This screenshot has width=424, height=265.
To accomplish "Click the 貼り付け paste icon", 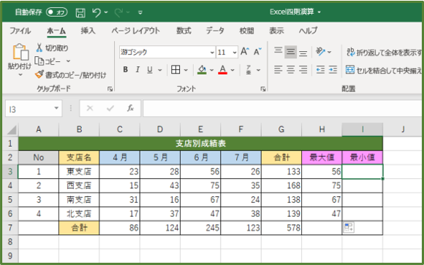I will click(x=20, y=52).
